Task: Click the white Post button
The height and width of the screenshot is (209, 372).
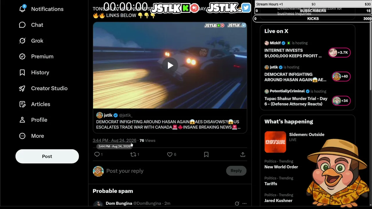Action: click(x=47, y=156)
